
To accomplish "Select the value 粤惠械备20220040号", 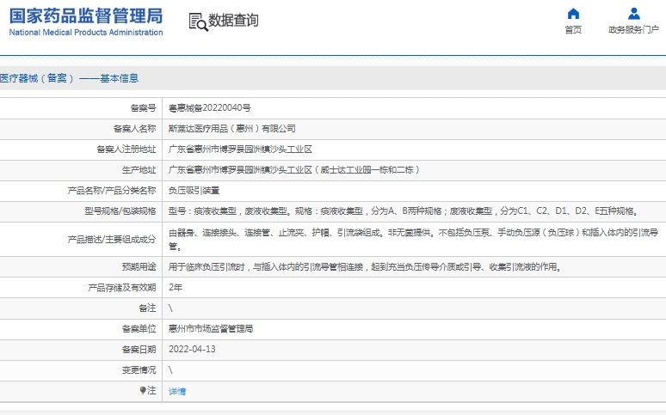I will 209,108.
